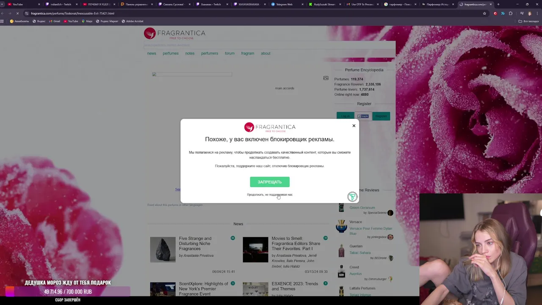Open the Maps bookmark
The height and width of the screenshot is (305, 542).
[87, 21]
